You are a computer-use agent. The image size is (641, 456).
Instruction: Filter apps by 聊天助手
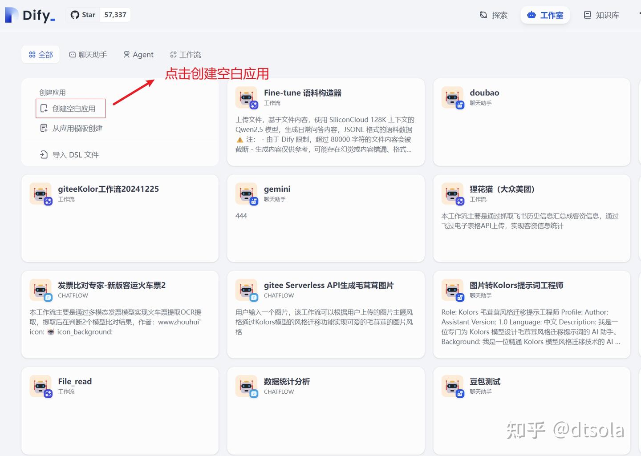[88, 55]
